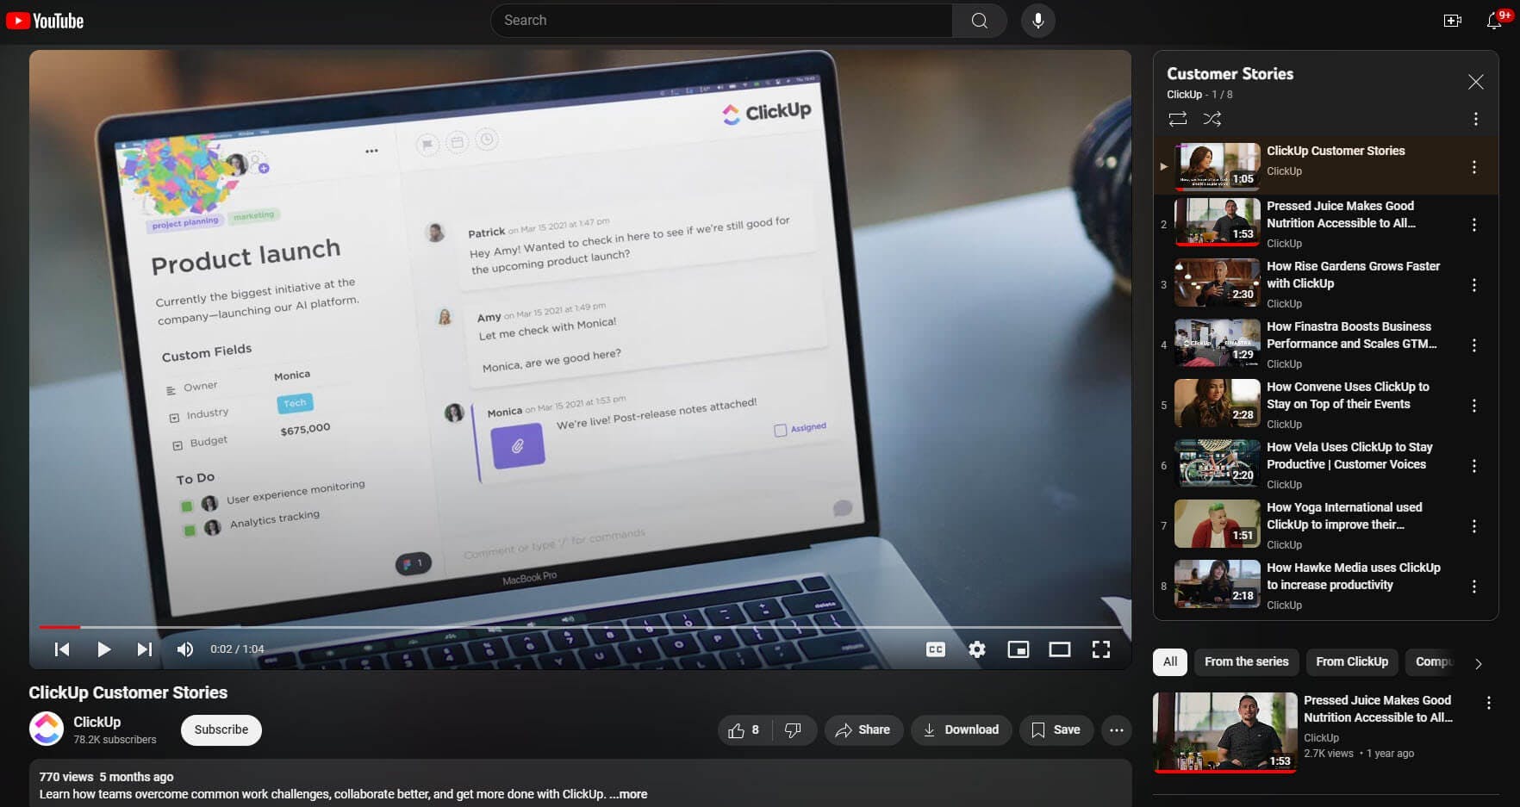
Task: Play How Vela Uses ClickUp thumbnail
Action: 1217,463
